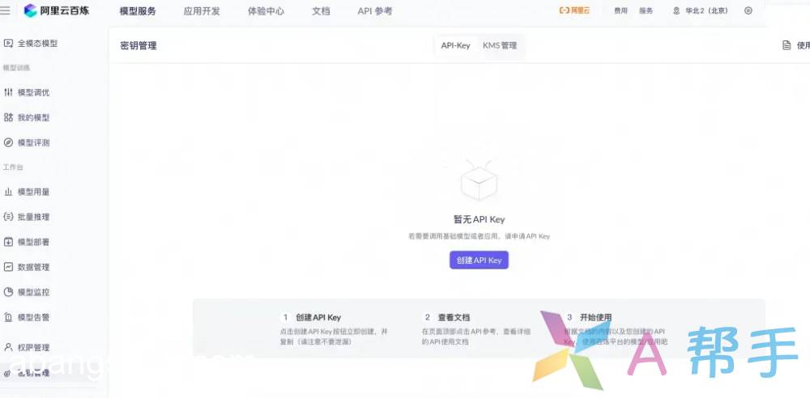Click the 阿里云百炼 logo

[x=60, y=11]
